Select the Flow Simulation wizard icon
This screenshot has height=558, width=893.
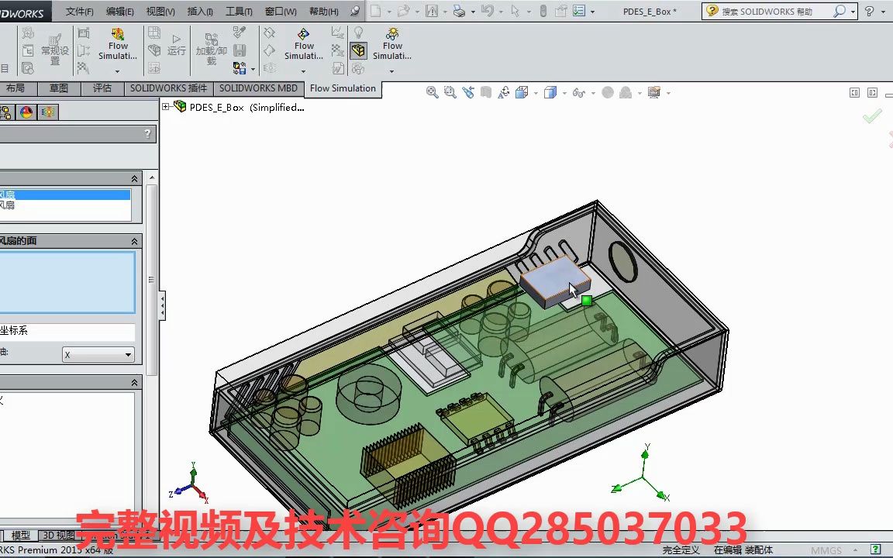click(x=117, y=43)
